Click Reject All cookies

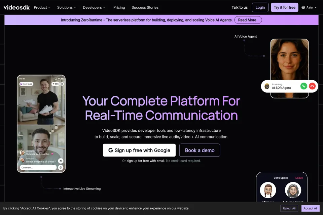pos(289,208)
